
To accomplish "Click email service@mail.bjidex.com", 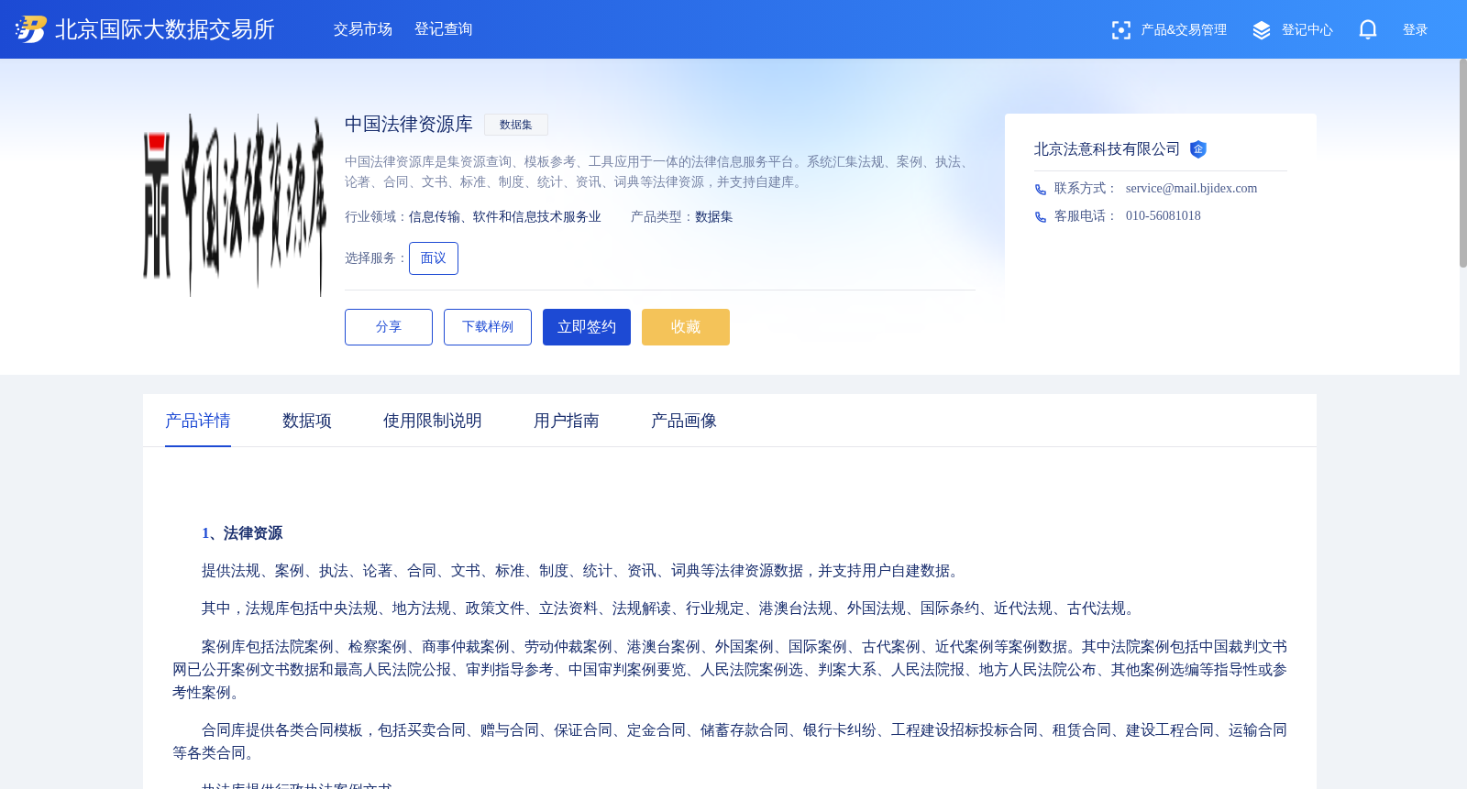I will click(x=1192, y=189).
